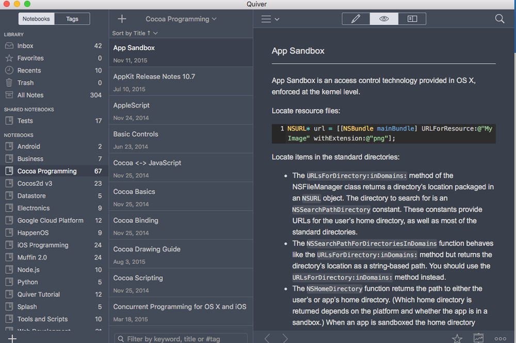Click the HappenOS notebook icon
516x343 pixels.
9,233
